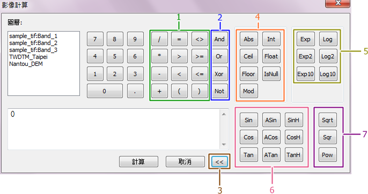
Task: Insert the Pow function
Action: (x=328, y=155)
